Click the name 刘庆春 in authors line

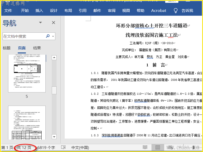point(182,57)
